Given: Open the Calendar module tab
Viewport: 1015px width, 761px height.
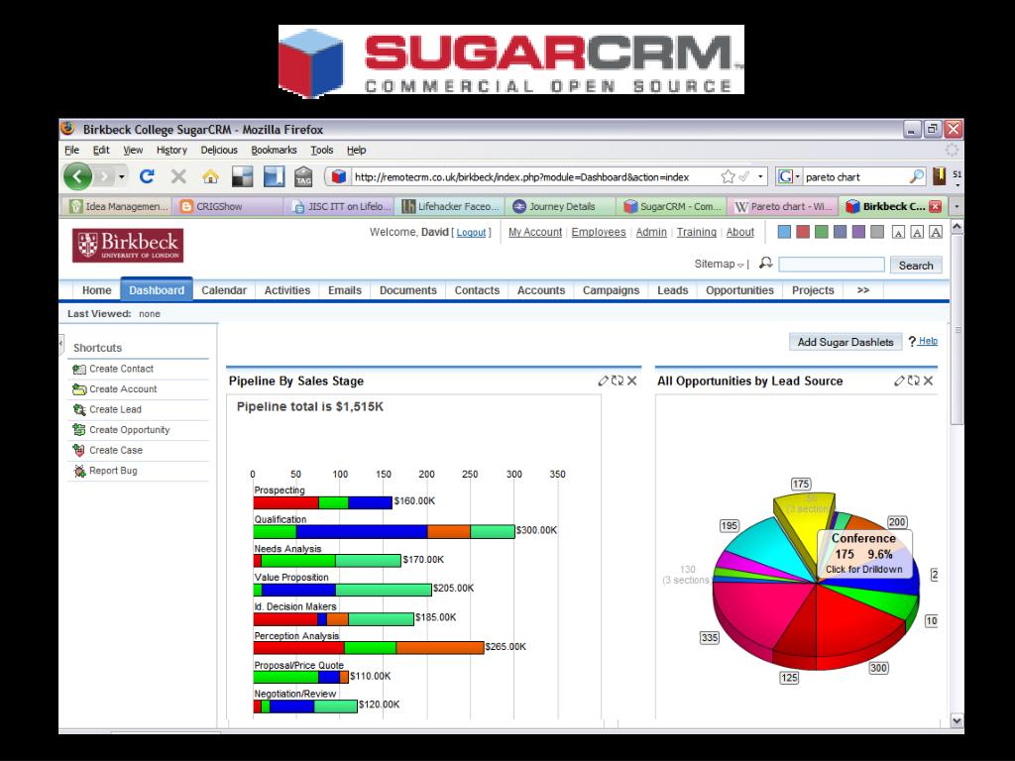Looking at the screenshot, I should point(224,290).
